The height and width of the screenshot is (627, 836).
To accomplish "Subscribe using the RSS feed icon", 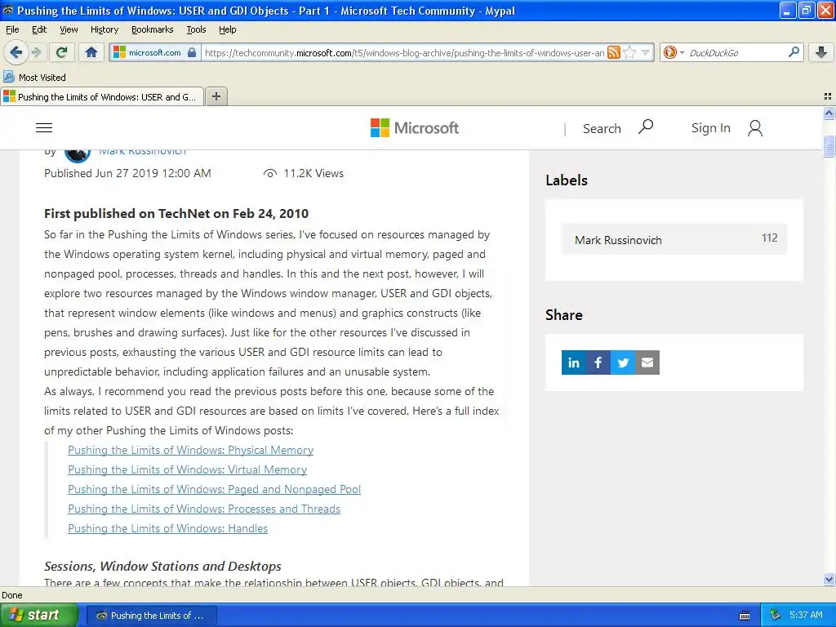I will tap(614, 52).
